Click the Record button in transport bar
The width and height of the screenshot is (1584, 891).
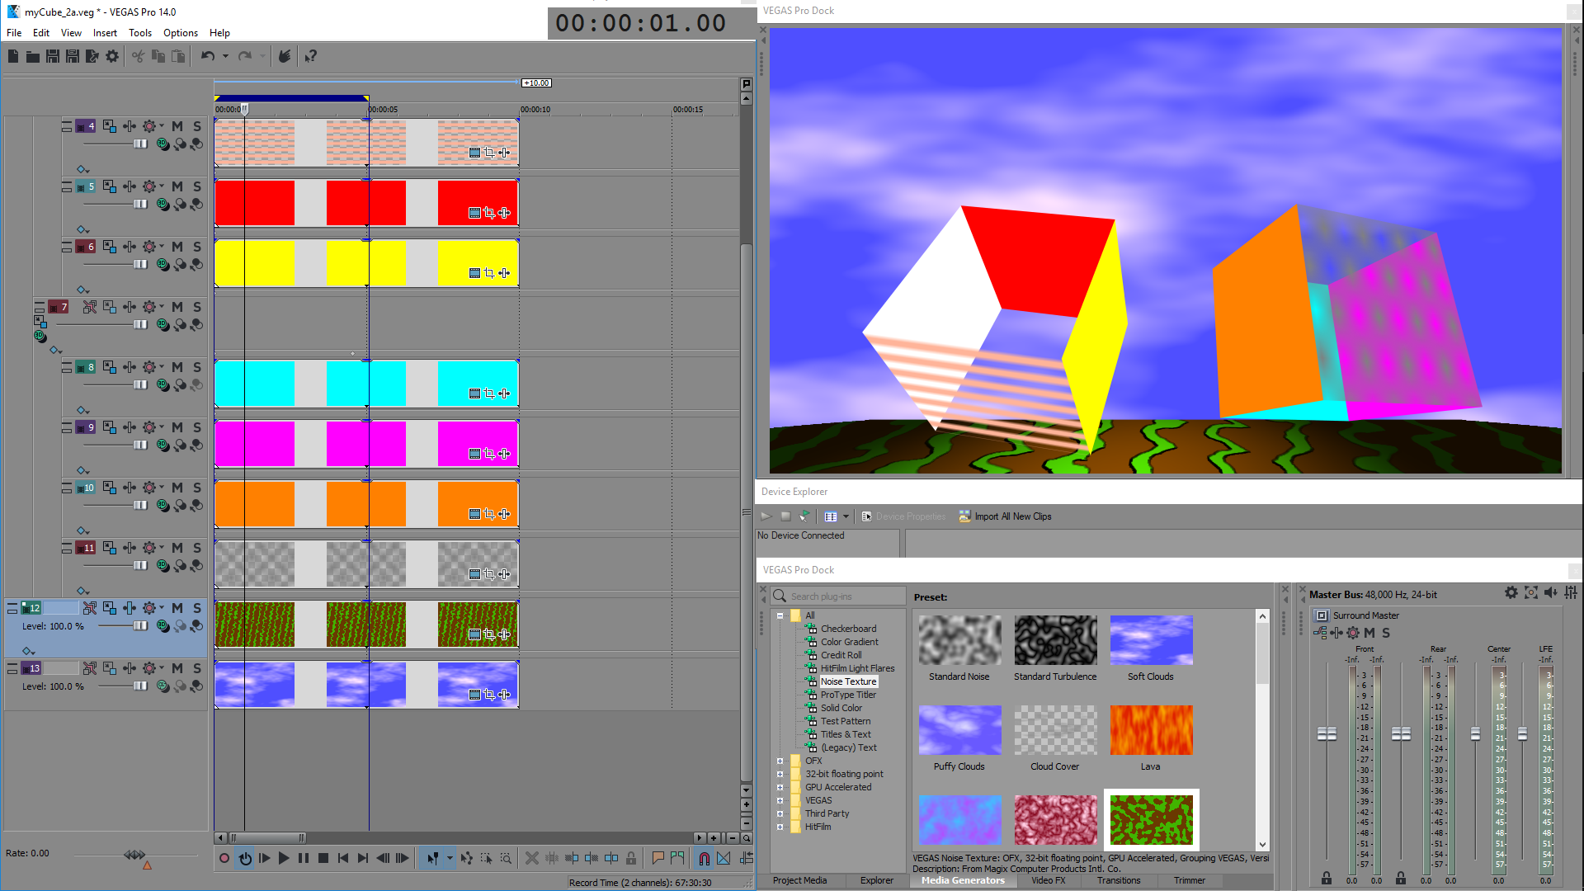pyautogui.click(x=224, y=858)
